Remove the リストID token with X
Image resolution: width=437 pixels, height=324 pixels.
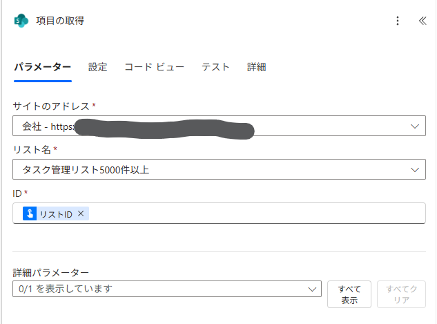(x=81, y=214)
